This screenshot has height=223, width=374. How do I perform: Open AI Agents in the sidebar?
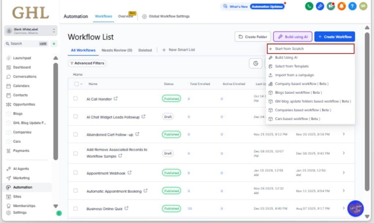tap(21, 169)
